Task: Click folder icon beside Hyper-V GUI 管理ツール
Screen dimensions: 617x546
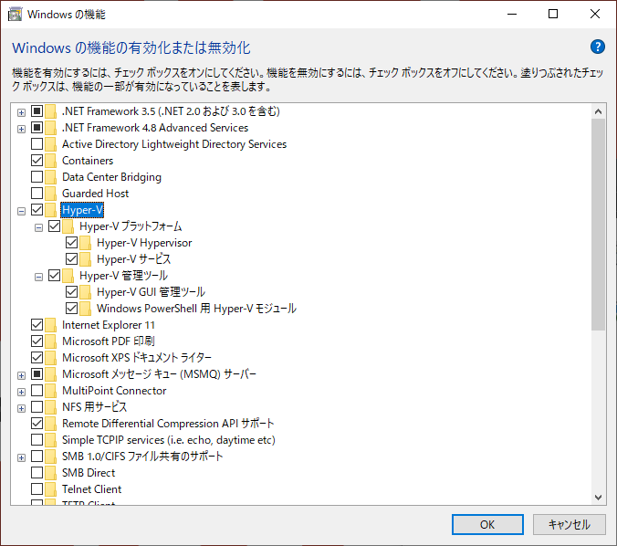Action: pyautogui.click(x=85, y=292)
